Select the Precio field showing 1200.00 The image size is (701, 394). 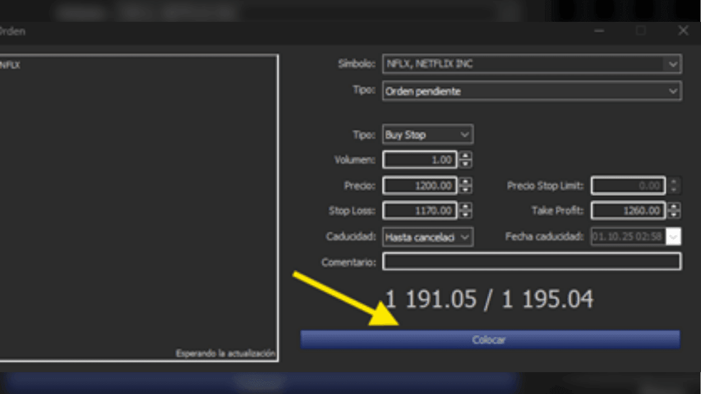tap(420, 186)
